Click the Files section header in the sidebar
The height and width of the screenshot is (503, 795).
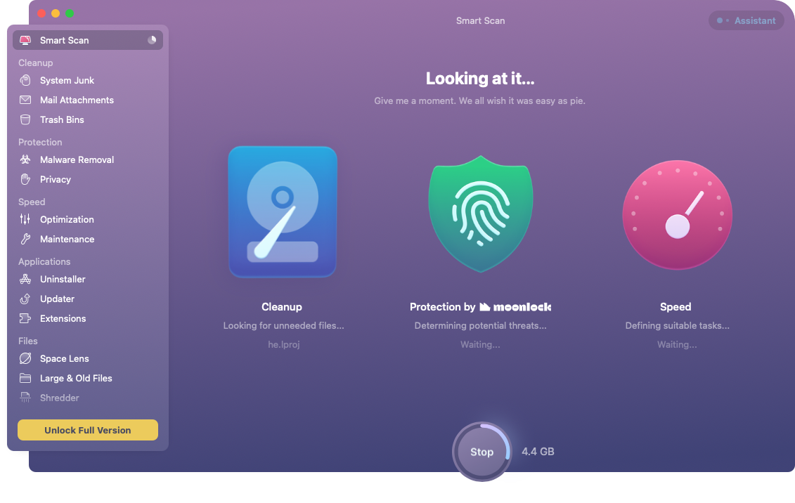[x=28, y=341]
